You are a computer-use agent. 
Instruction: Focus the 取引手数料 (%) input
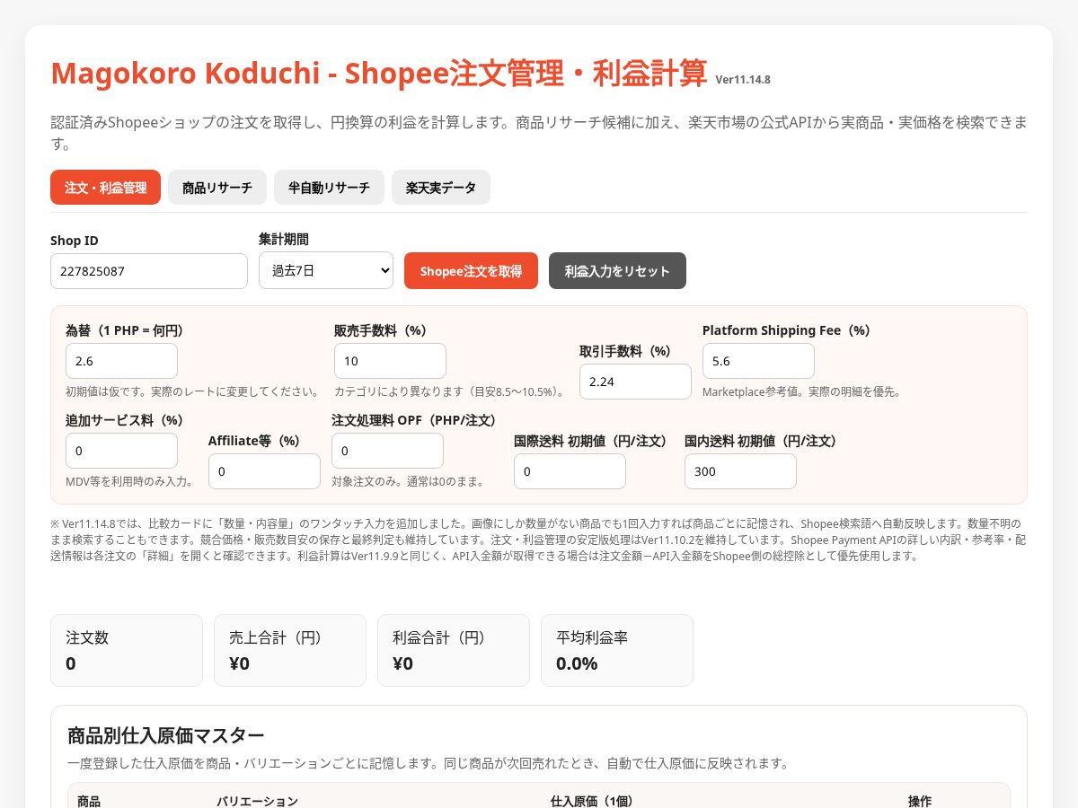click(x=635, y=382)
